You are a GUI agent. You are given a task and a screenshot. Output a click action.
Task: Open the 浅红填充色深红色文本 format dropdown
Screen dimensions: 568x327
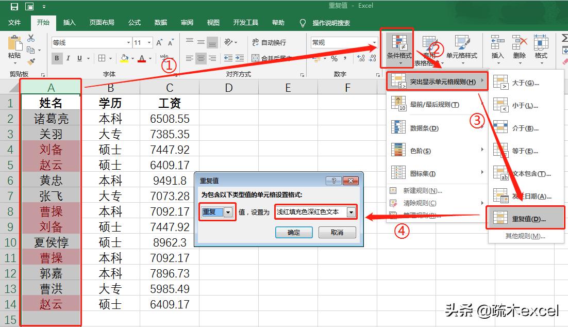(352, 212)
